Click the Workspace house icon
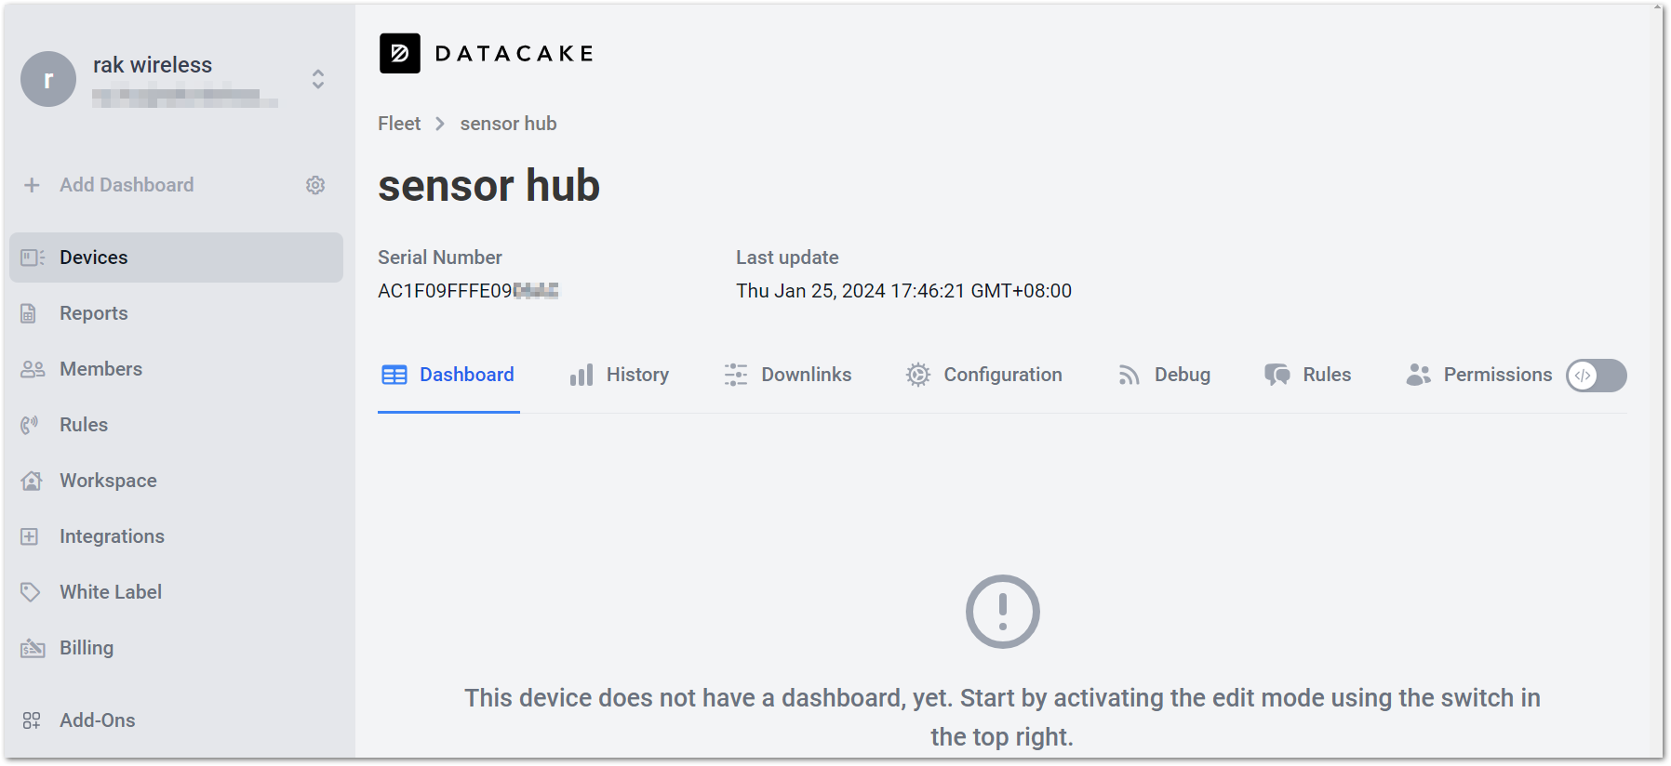 32,481
